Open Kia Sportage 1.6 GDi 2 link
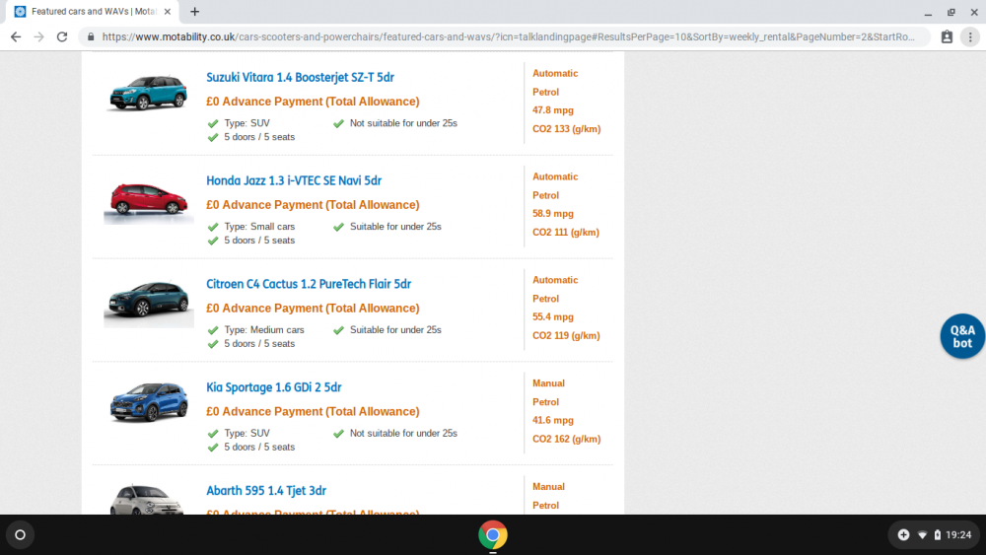The image size is (986, 555). [x=273, y=387]
